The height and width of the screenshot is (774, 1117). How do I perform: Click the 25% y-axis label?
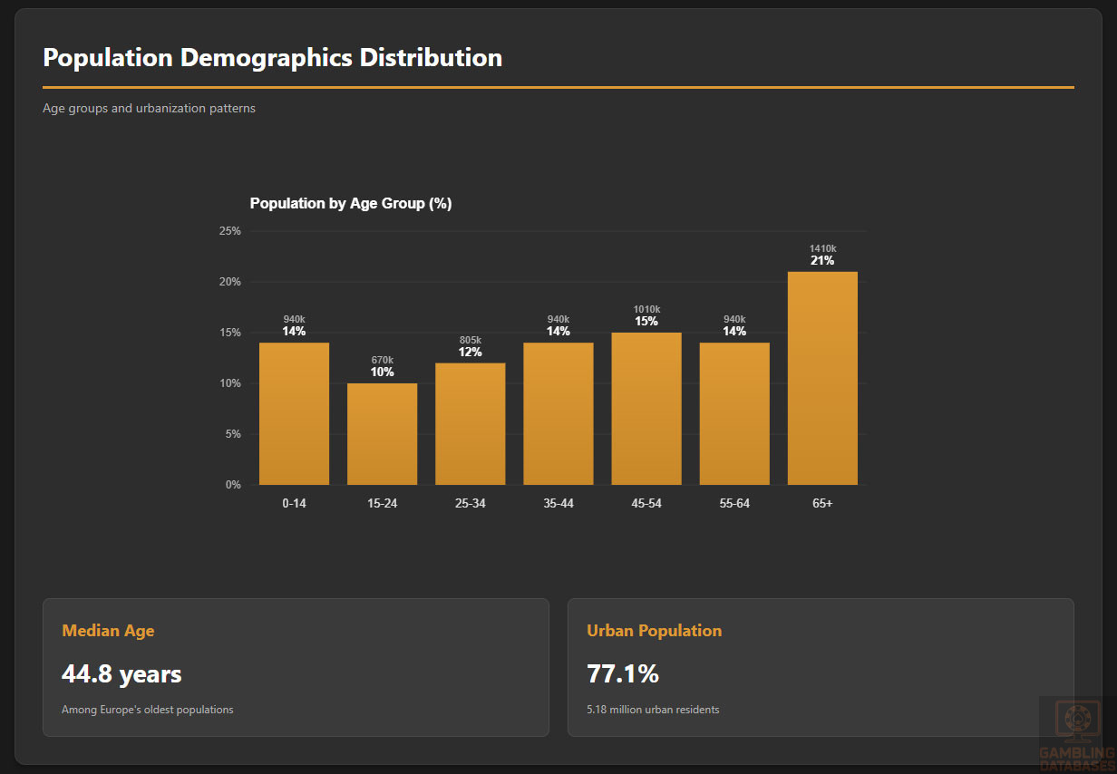coord(230,231)
